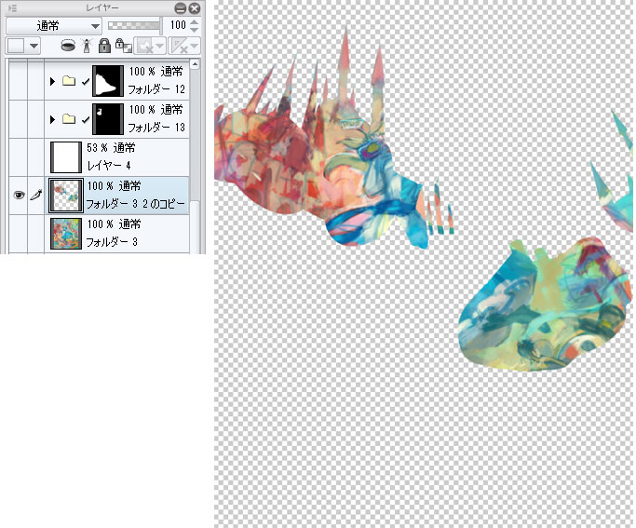Minimize the レイヤー panel
Viewport: 636px width, 528px height.
(181, 8)
